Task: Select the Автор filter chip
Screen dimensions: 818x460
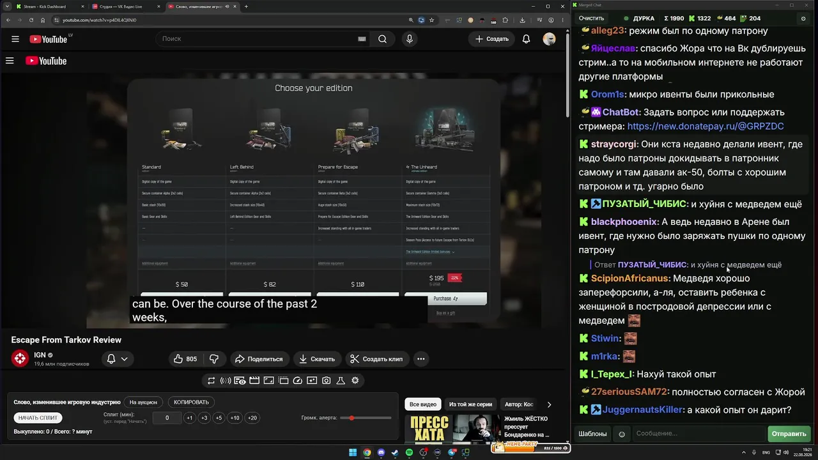Action: (519, 404)
